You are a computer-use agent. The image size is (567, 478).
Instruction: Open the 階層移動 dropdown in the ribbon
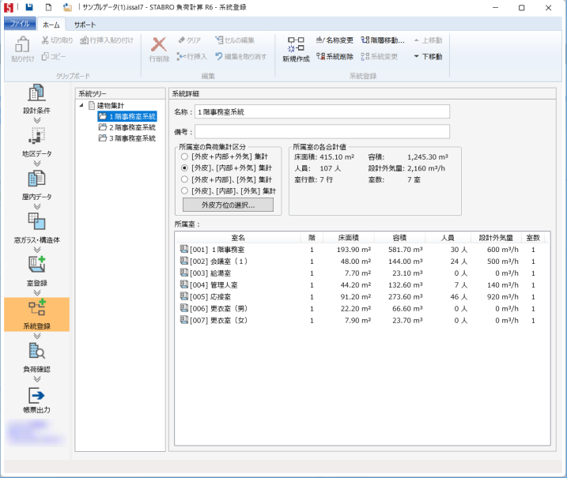tap(383, 40)
